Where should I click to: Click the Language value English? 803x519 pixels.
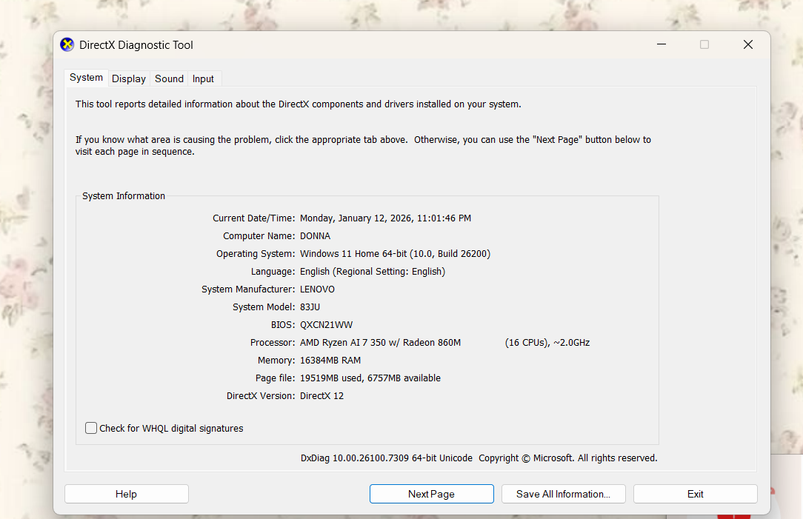[373, 272]
